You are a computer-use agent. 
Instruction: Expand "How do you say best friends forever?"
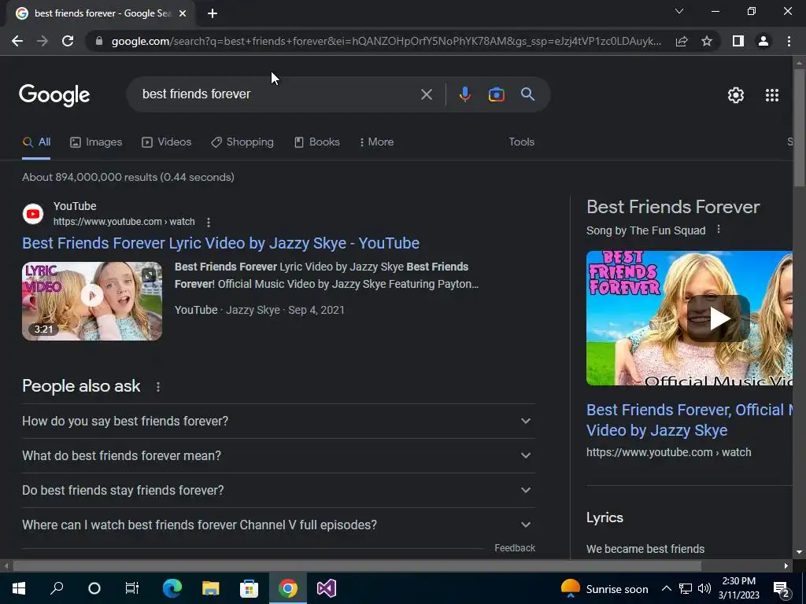tap(279, 422)
